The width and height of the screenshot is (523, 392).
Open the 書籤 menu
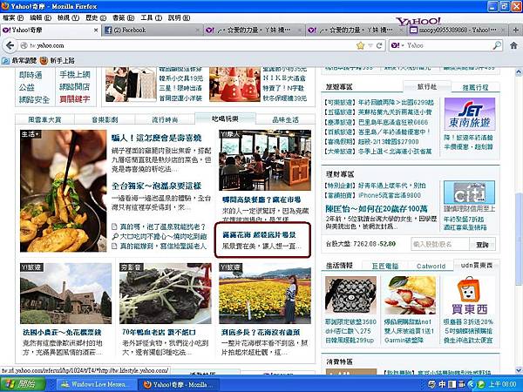(123, 17)
